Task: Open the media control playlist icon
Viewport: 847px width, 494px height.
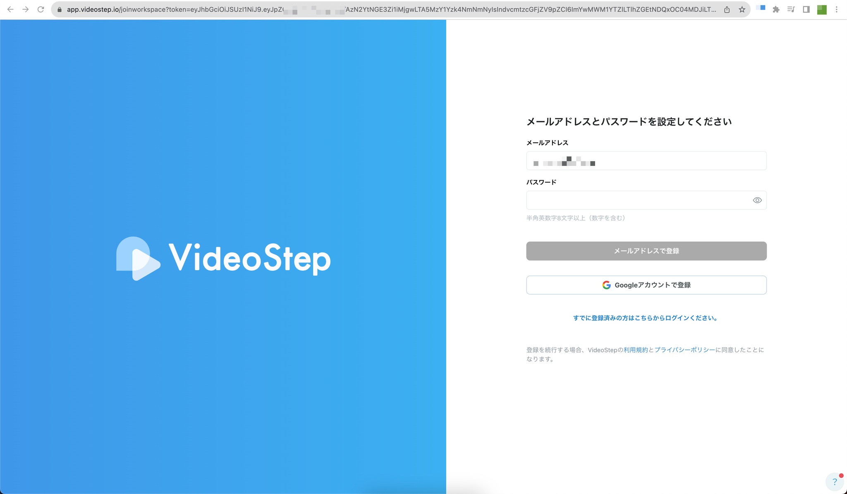Action: (791, 10)
